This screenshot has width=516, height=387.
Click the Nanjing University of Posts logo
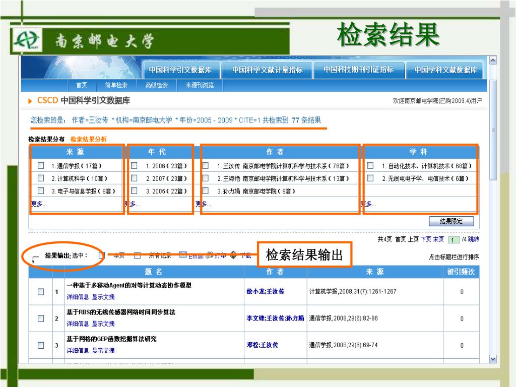(28, 40)
